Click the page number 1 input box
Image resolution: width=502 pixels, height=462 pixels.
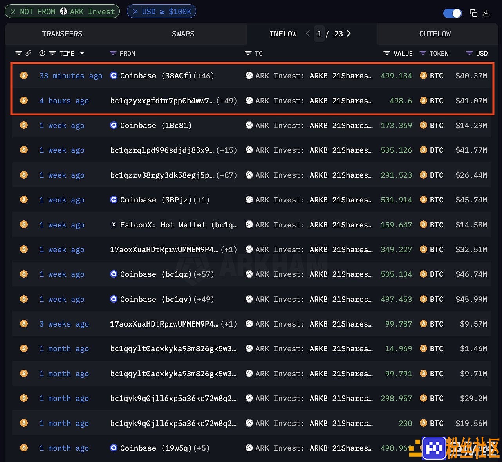click(x=319, y=34)
